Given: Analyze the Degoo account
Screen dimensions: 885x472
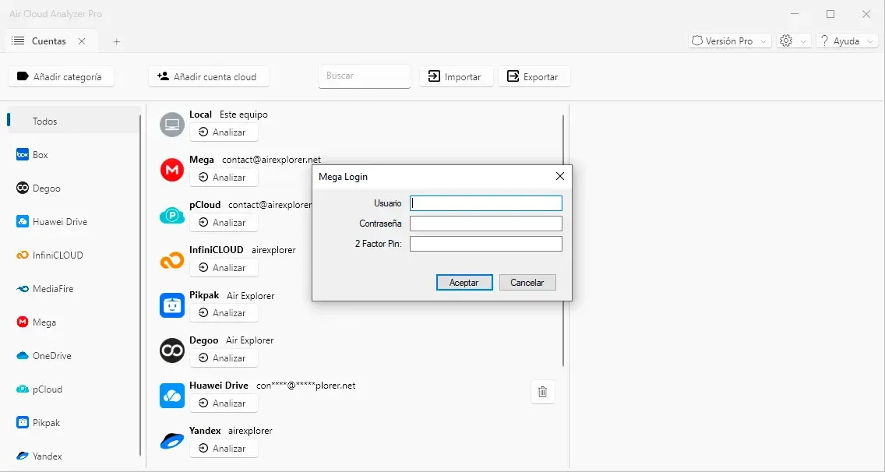Looking at the screenshot, I should [x=224, y=358].
